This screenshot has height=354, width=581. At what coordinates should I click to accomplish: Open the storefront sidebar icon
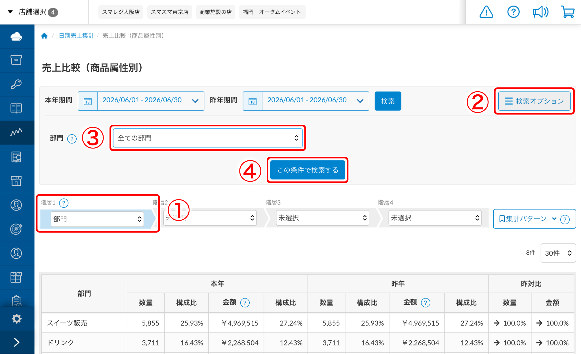[16, 181]
